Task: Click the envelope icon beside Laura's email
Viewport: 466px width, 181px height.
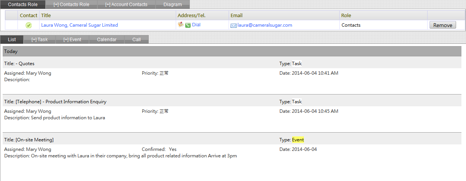Action: (234, 26)
